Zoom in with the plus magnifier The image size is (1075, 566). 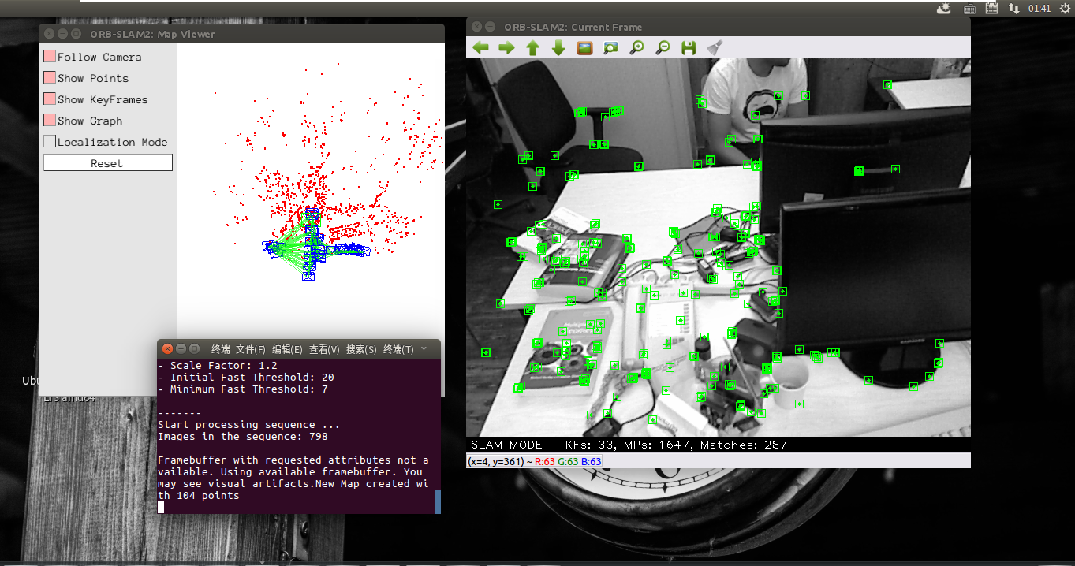tap(636, 47)
